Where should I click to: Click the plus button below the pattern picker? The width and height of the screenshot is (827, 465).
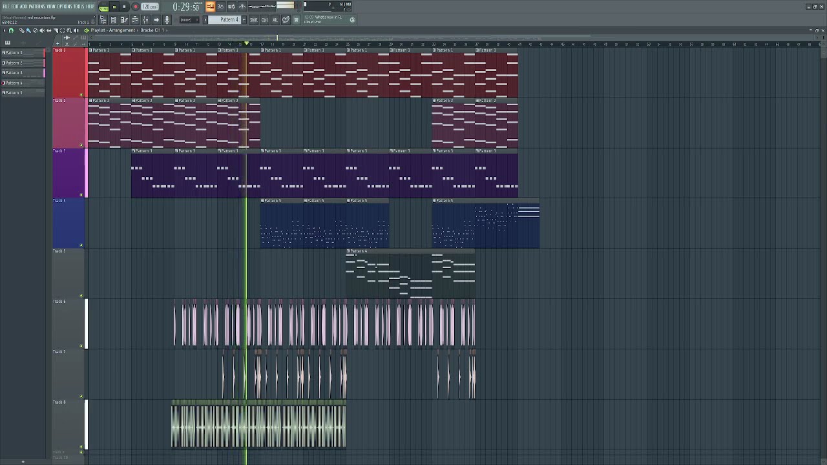click(x=23, y=461)
